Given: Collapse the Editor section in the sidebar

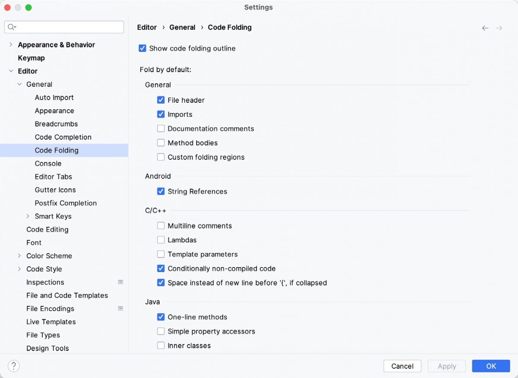Looking at the screenshot, I should [11, 71].
